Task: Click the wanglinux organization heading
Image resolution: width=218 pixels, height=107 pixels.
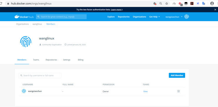Action: tap(47, 39)
